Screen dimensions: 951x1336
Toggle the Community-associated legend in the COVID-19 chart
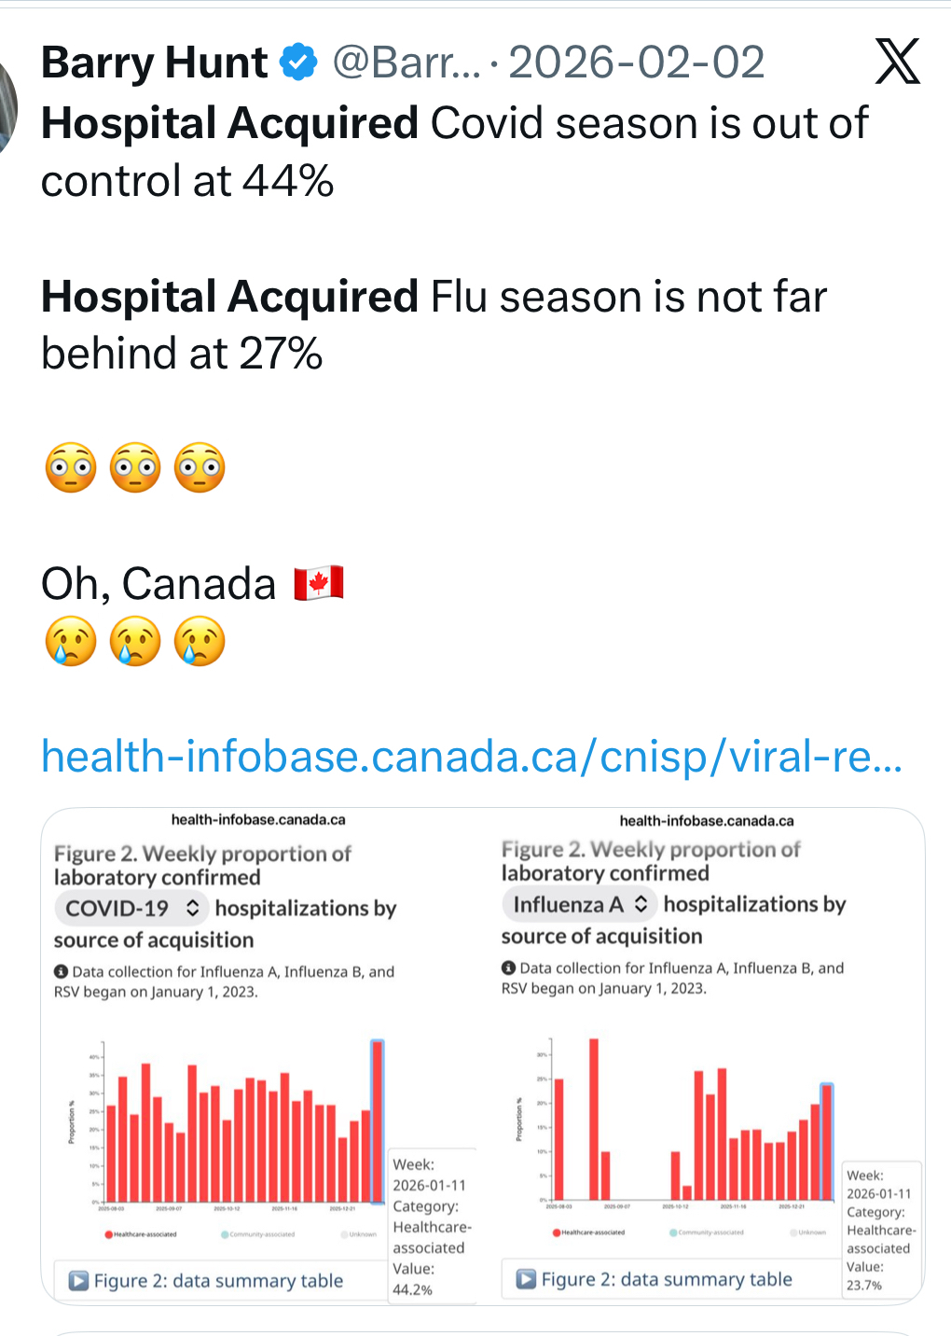pyautogui.click(x=258, y=1234)
